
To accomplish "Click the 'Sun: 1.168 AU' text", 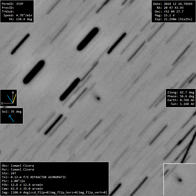I will [x=182, y=104].
